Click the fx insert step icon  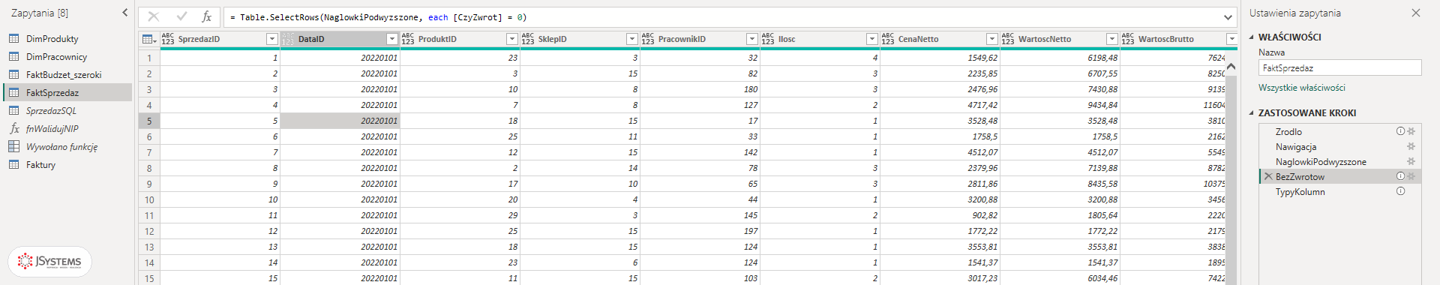point(207,16)
